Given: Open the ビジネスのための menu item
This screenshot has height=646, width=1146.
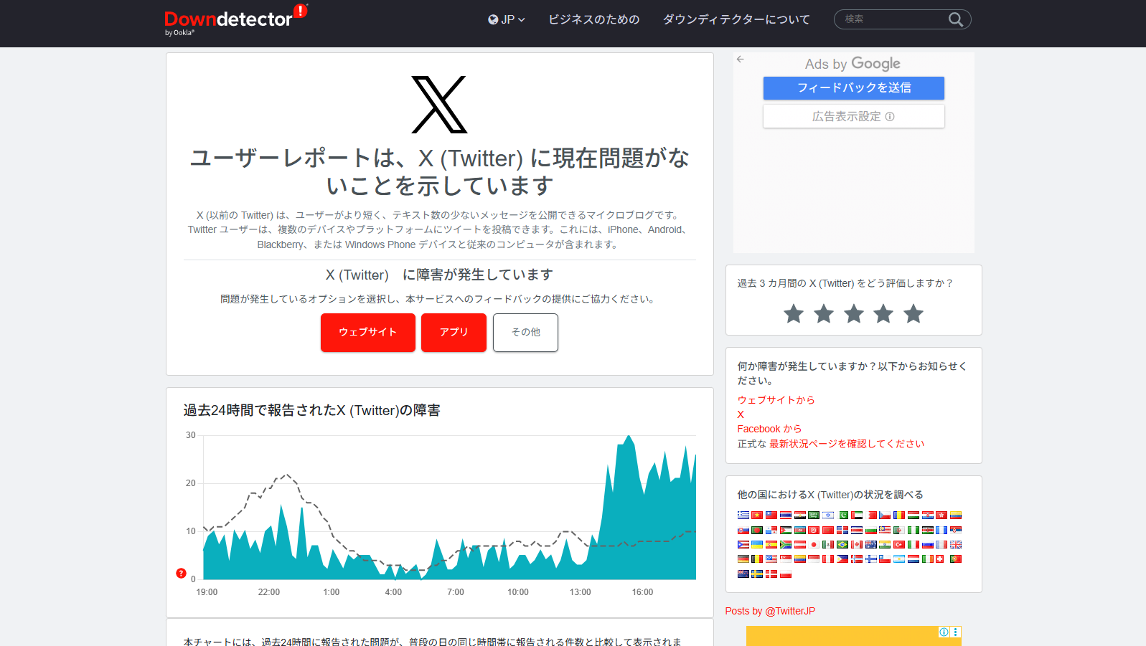Looking at the screenshot, I should pyautogui.click(x=593, y=19).
